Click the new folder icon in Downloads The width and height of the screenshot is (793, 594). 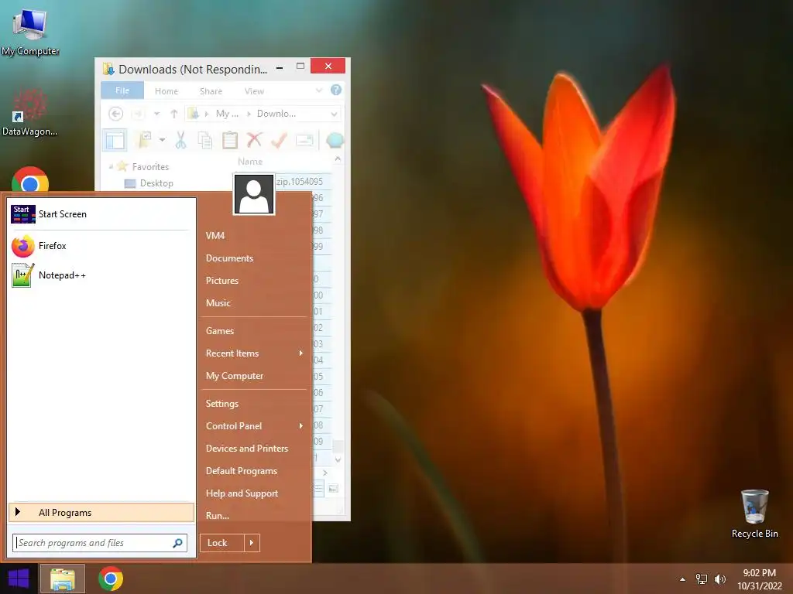[145, 140]
